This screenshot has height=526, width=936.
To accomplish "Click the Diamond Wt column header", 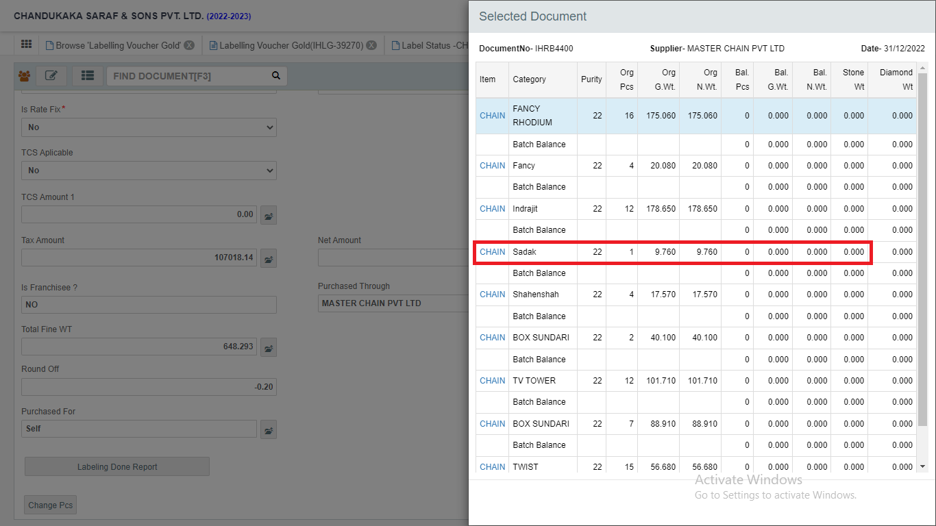I will (x=892, y=79).
